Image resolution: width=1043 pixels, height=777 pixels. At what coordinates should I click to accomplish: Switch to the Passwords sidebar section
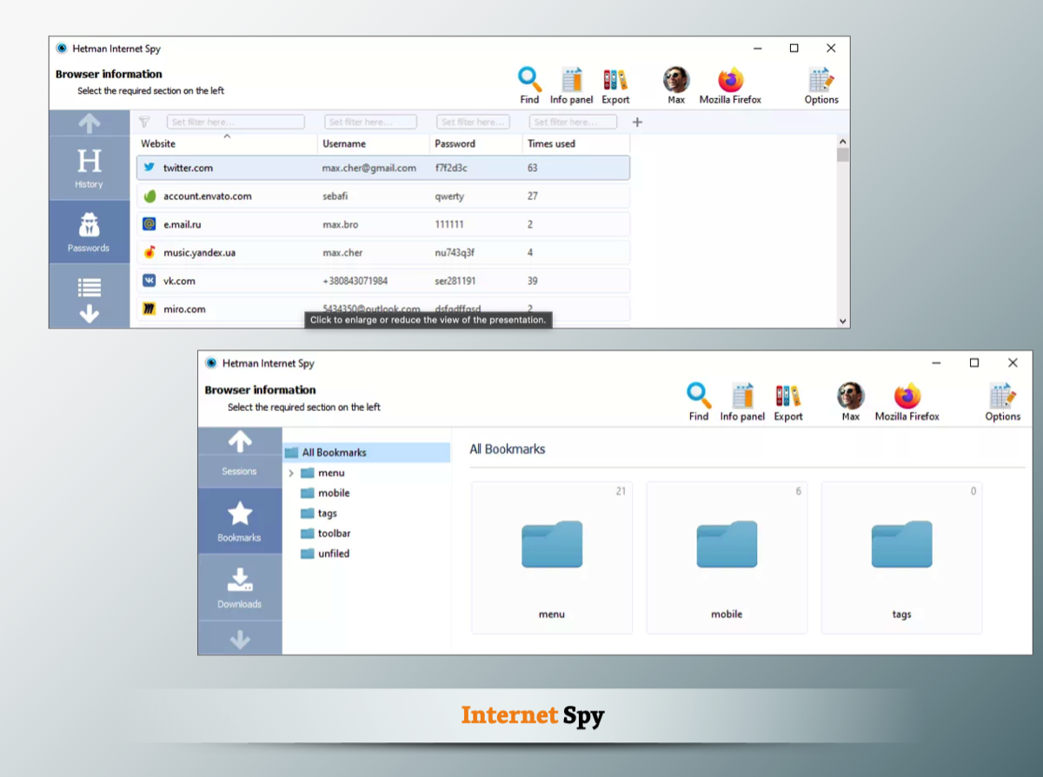click(89, 232)
